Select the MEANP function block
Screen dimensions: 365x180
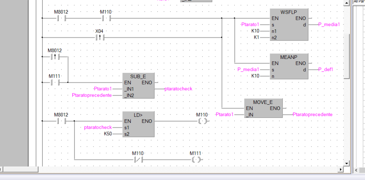point(288,66)
